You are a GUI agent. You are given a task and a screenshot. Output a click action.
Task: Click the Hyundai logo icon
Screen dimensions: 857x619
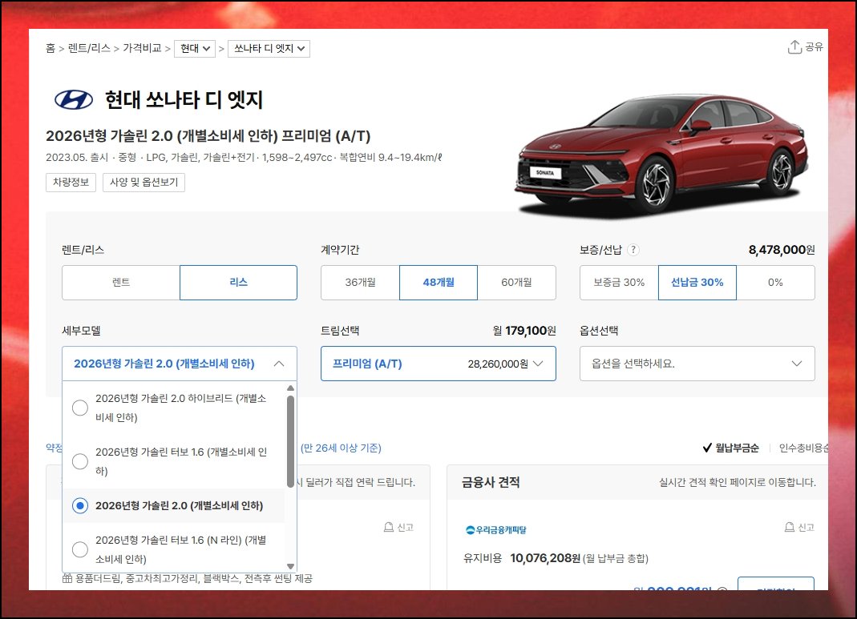(x=74, y=100)
